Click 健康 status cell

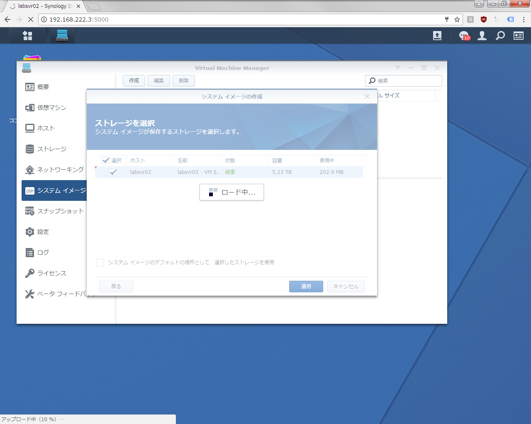230,172
